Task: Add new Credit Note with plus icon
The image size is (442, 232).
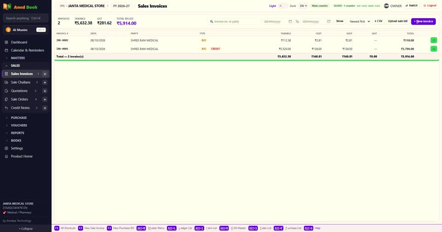Action: pyautogui.click(x=45, y=108)
